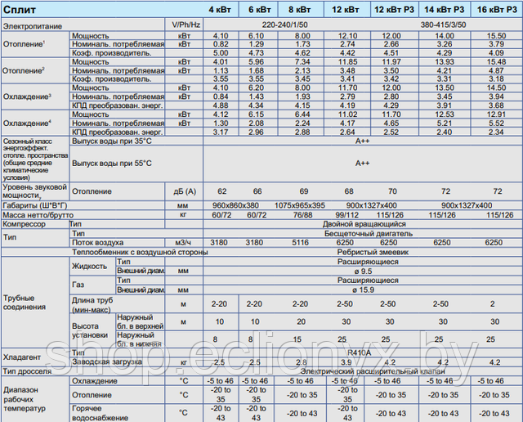Click the "Охлаждение⁴" section label
The image size is (523, 422).
coord(27,123)
